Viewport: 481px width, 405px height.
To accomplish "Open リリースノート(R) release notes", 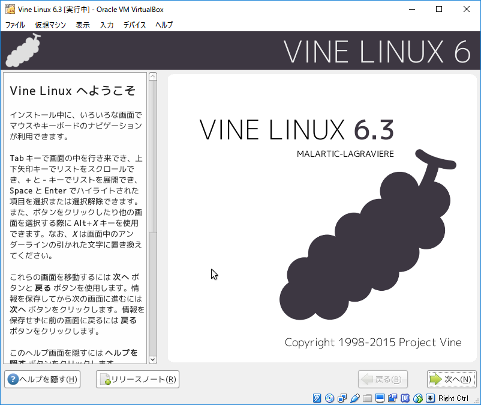I will click(x=137, y=379).
